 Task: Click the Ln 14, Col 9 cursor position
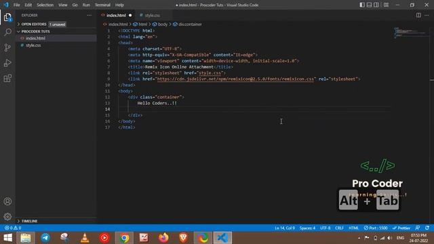(285, 228)
